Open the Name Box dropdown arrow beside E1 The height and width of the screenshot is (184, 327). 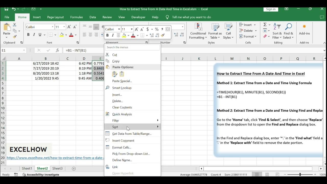(x=24, y=50)
